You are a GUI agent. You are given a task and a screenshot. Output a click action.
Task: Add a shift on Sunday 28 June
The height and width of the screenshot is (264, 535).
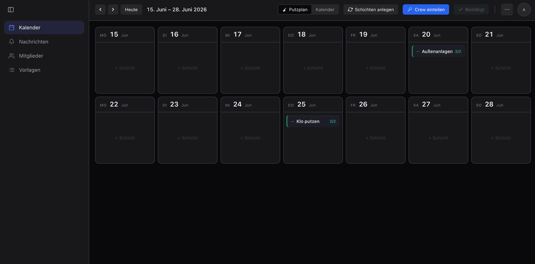tap(501, 138)
